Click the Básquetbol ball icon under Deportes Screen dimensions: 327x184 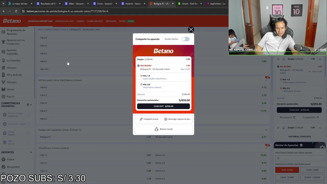click(3, 167)
